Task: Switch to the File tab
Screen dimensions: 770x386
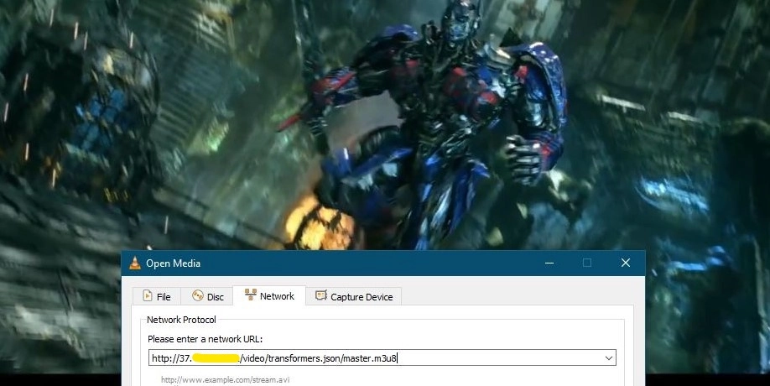Action: pyautogui.click(x=157, y=296)
